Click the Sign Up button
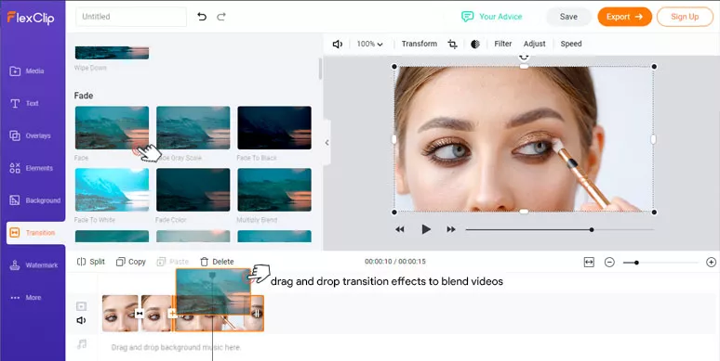The image size is (720, 361). (685, 17)
